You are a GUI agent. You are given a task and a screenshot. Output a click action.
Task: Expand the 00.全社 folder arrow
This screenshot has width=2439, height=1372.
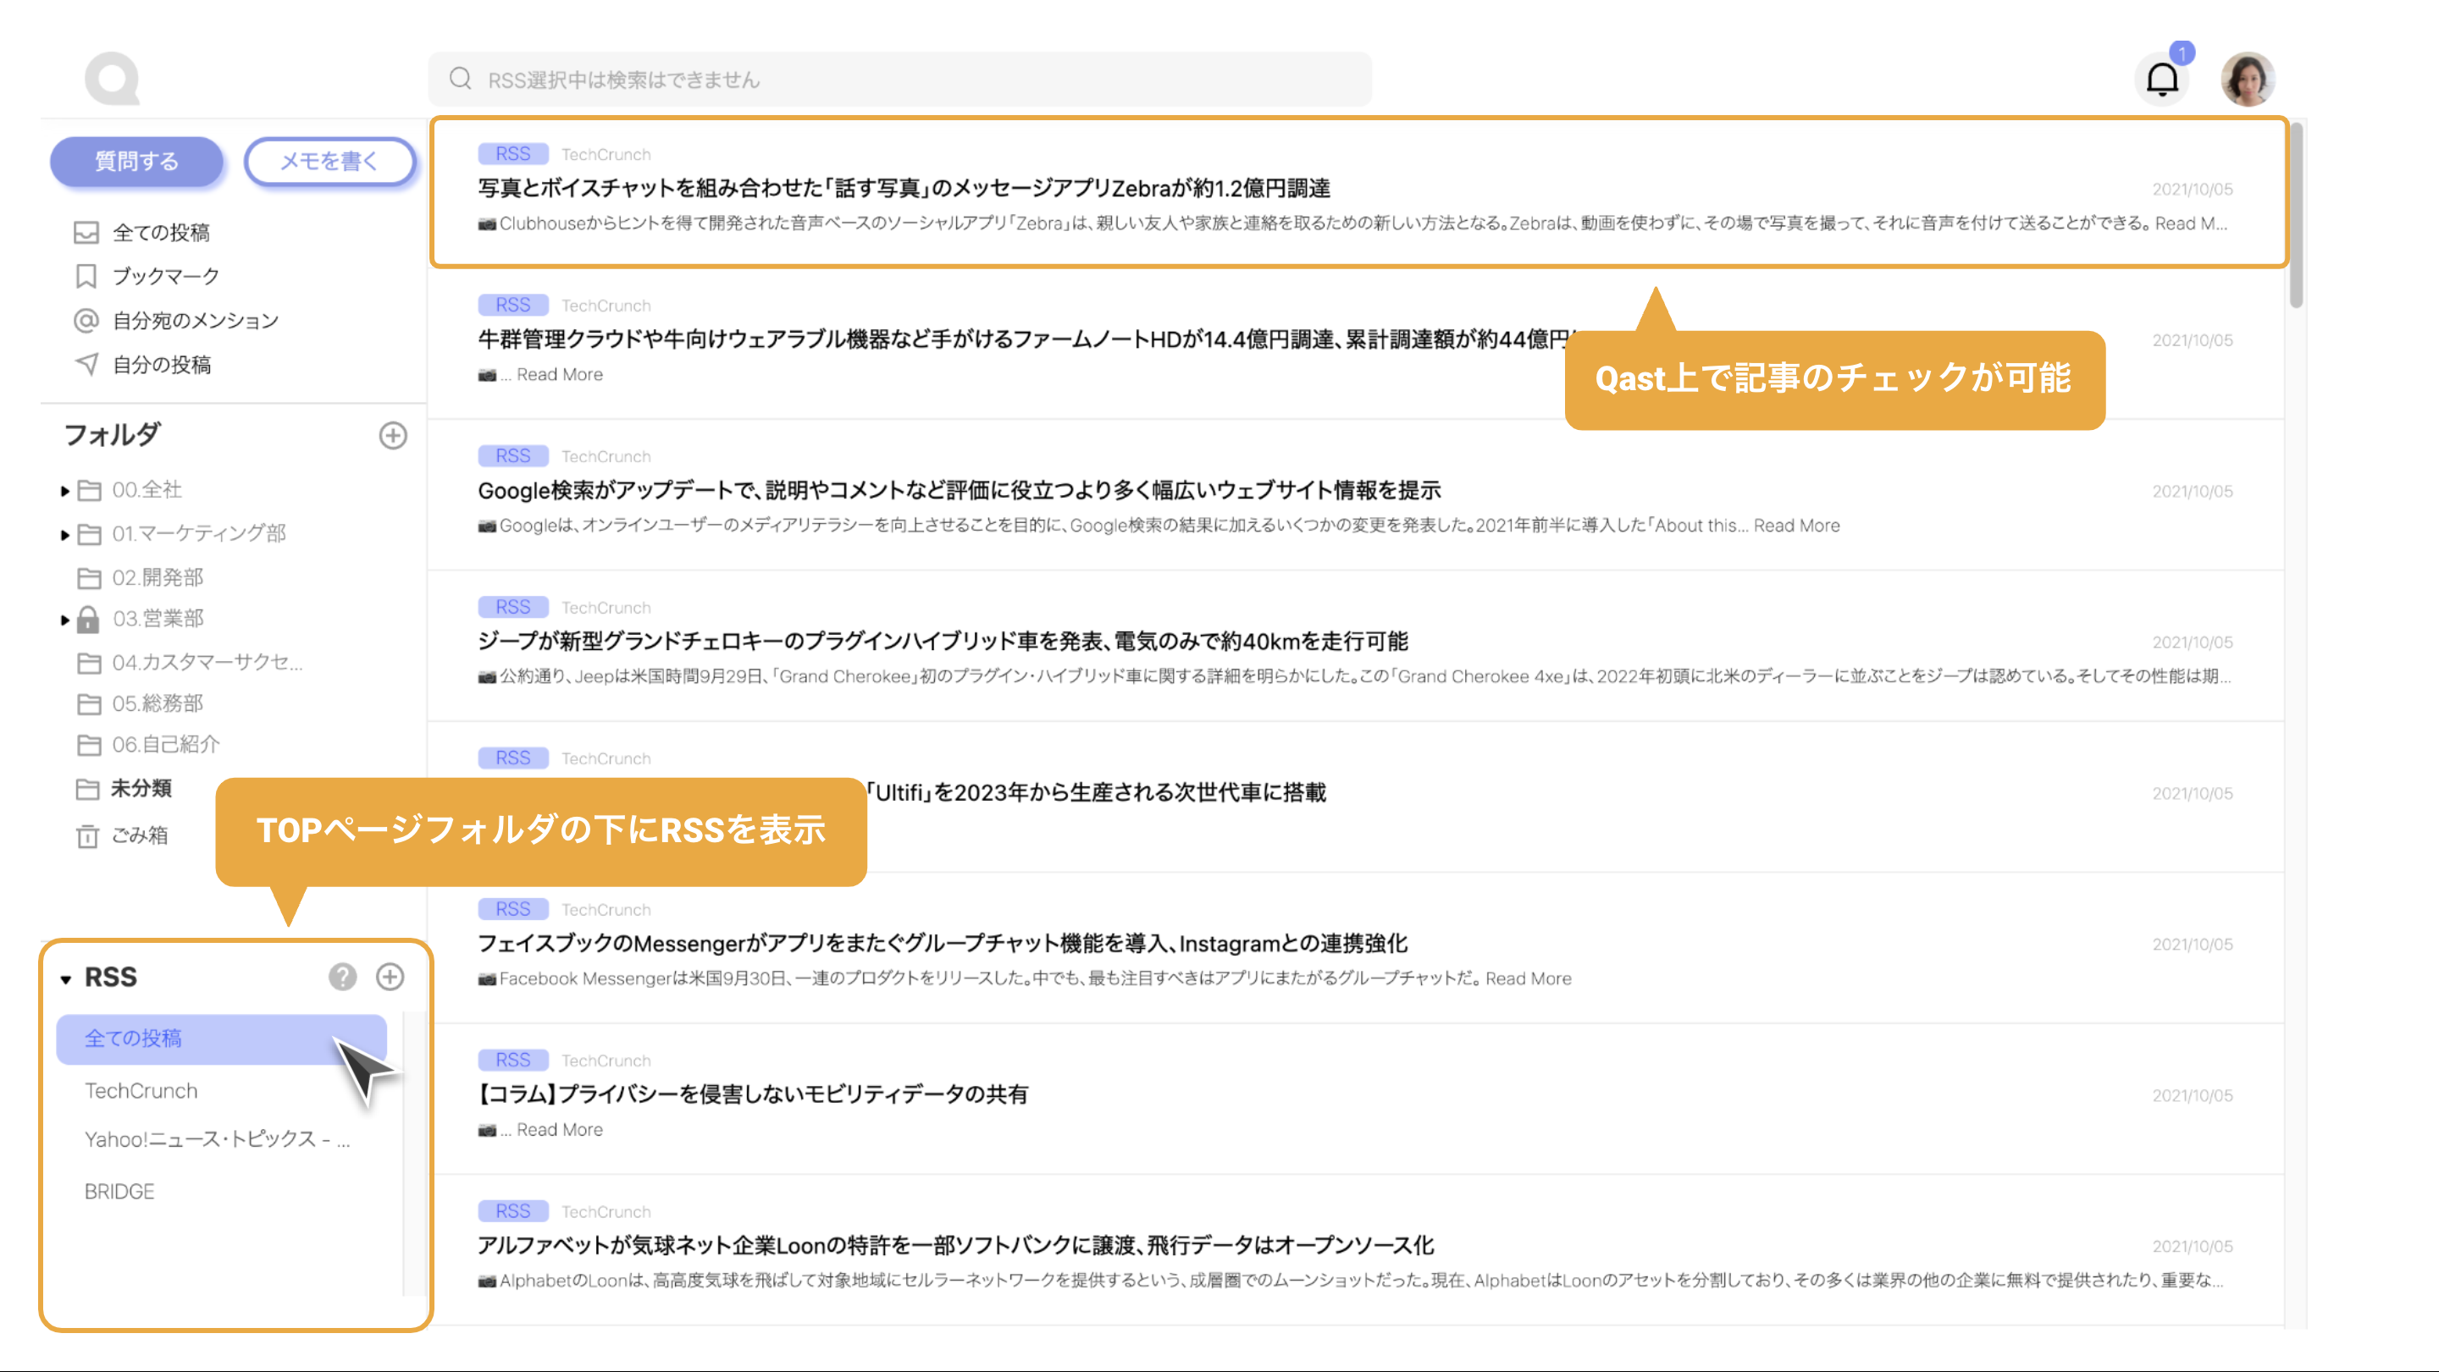pyautogui.click(x=64, y=490)
